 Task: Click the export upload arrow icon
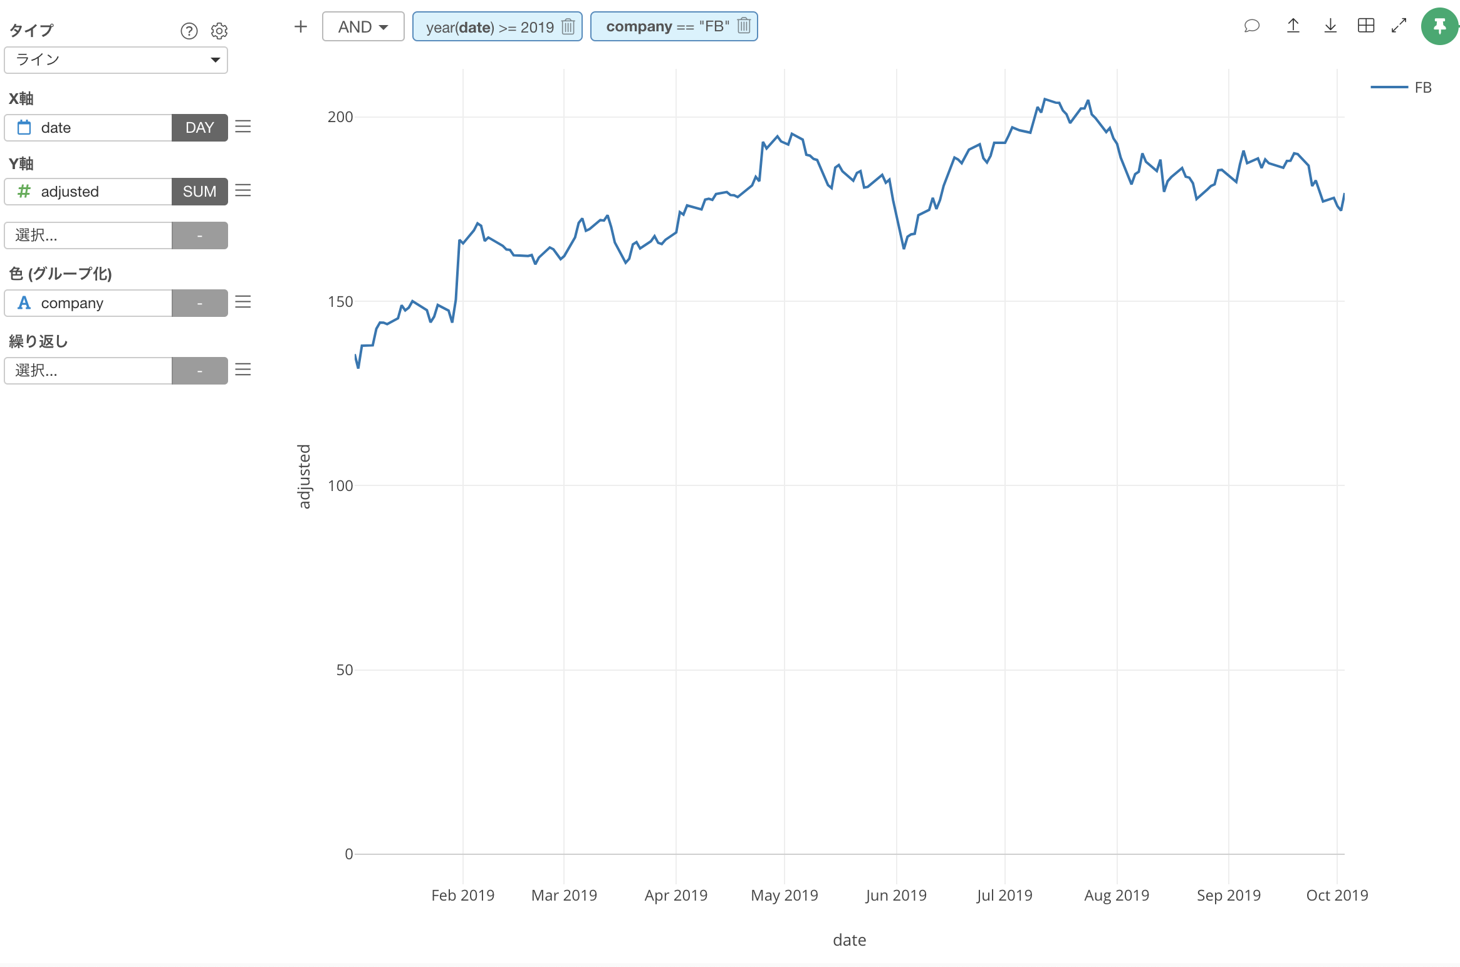coord(1293,26)
